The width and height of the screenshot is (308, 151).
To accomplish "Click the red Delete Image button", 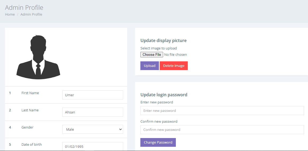I will (174, 66).
